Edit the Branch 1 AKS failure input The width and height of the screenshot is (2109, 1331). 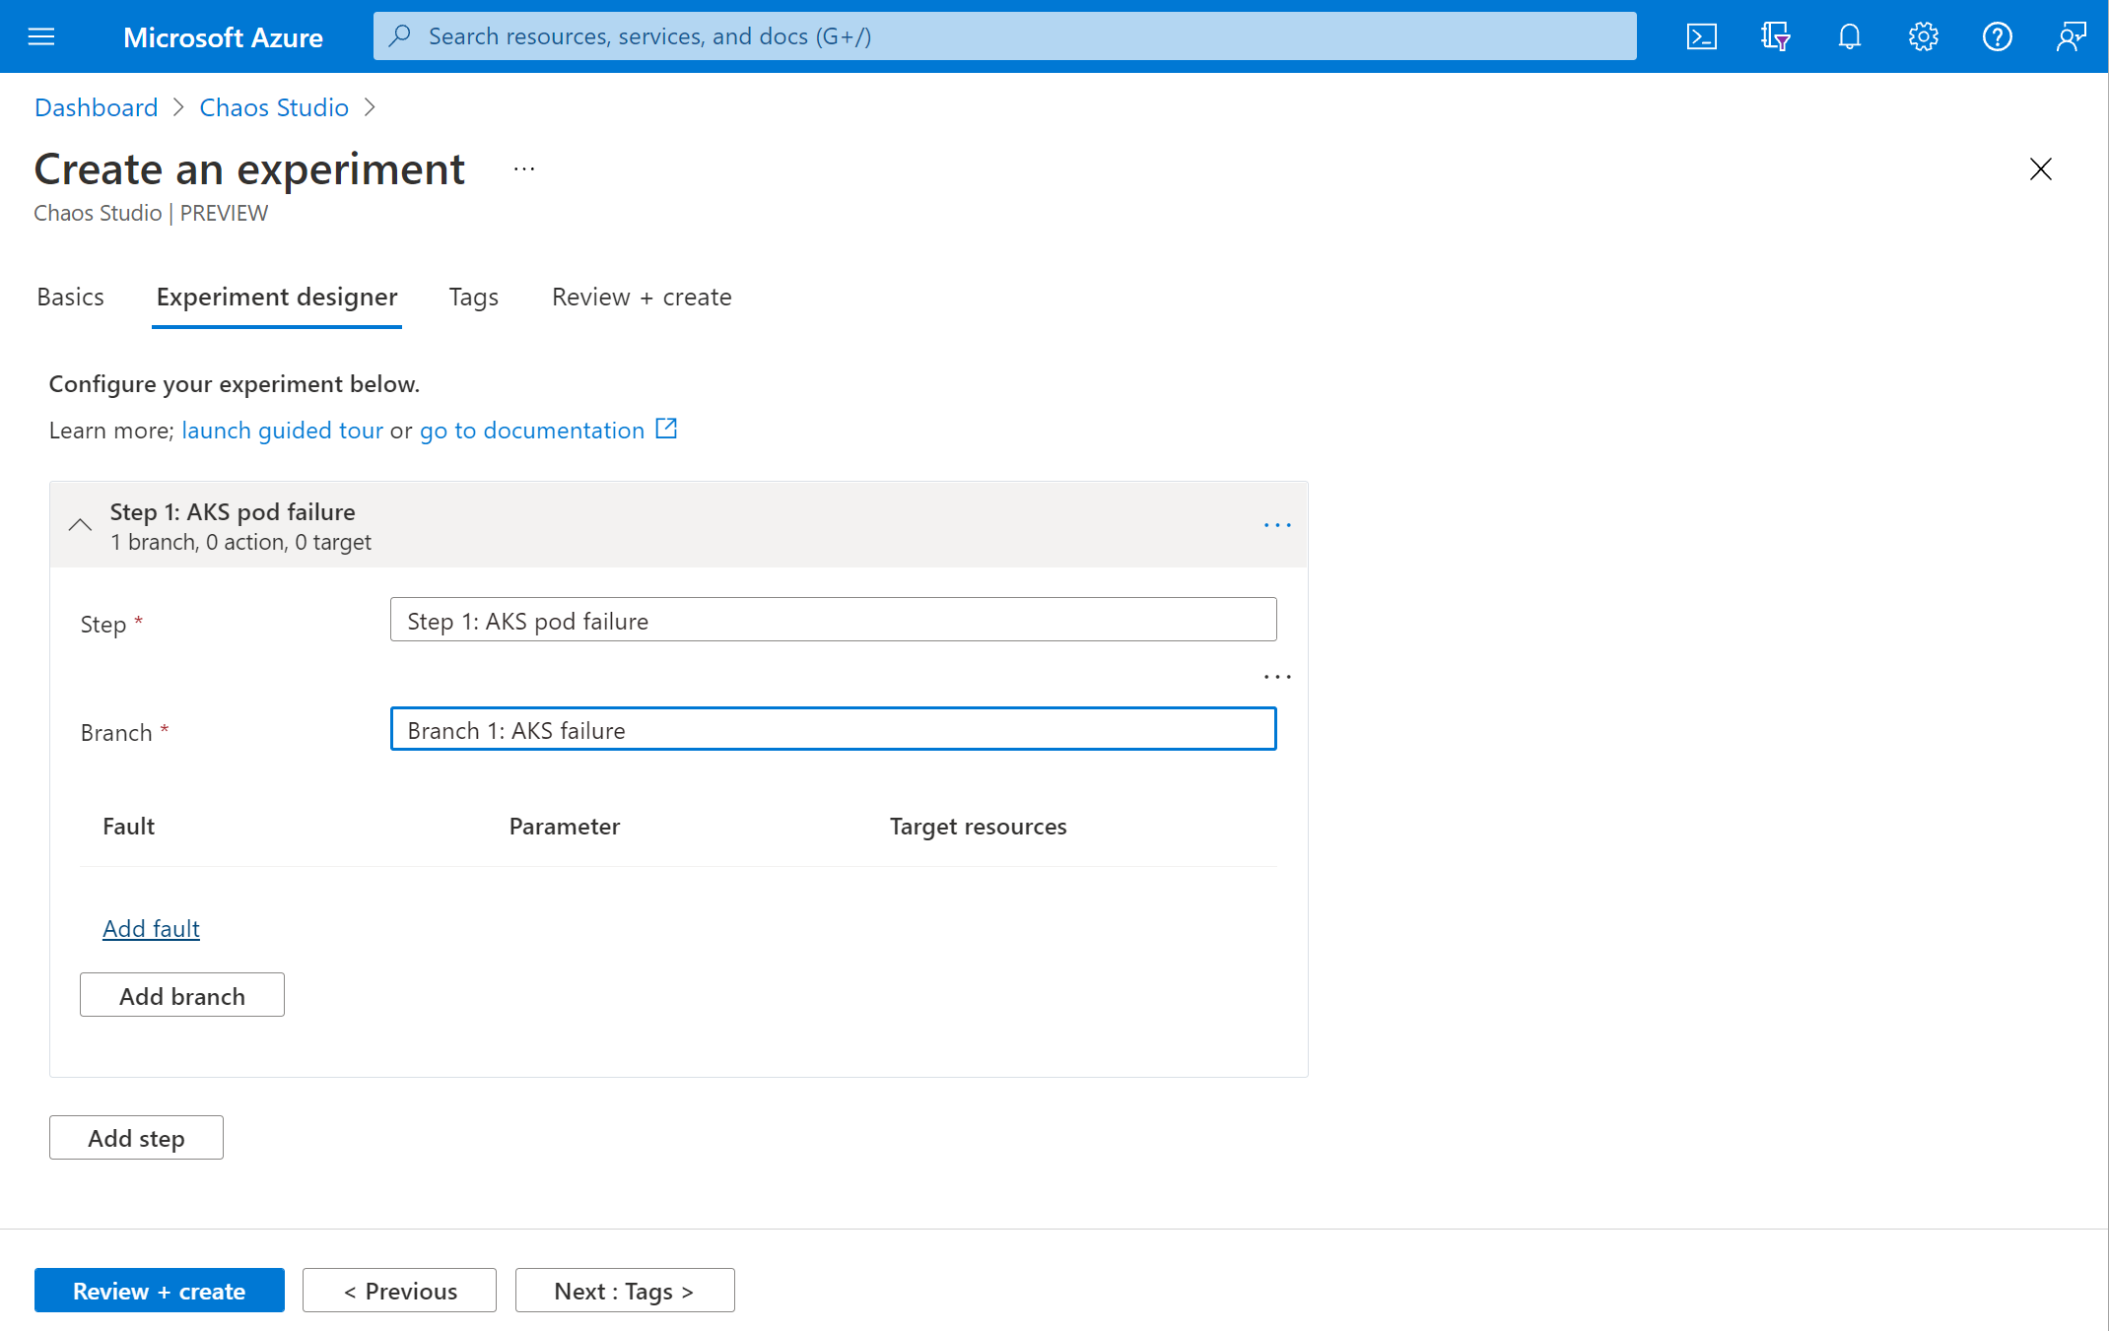835,728
